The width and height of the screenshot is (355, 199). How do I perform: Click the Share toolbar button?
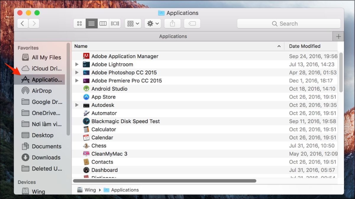click(x=172, y=24)
